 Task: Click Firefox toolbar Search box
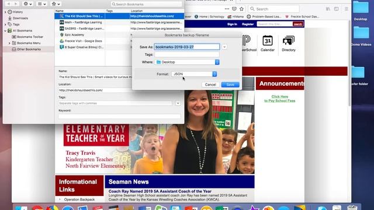274,9
